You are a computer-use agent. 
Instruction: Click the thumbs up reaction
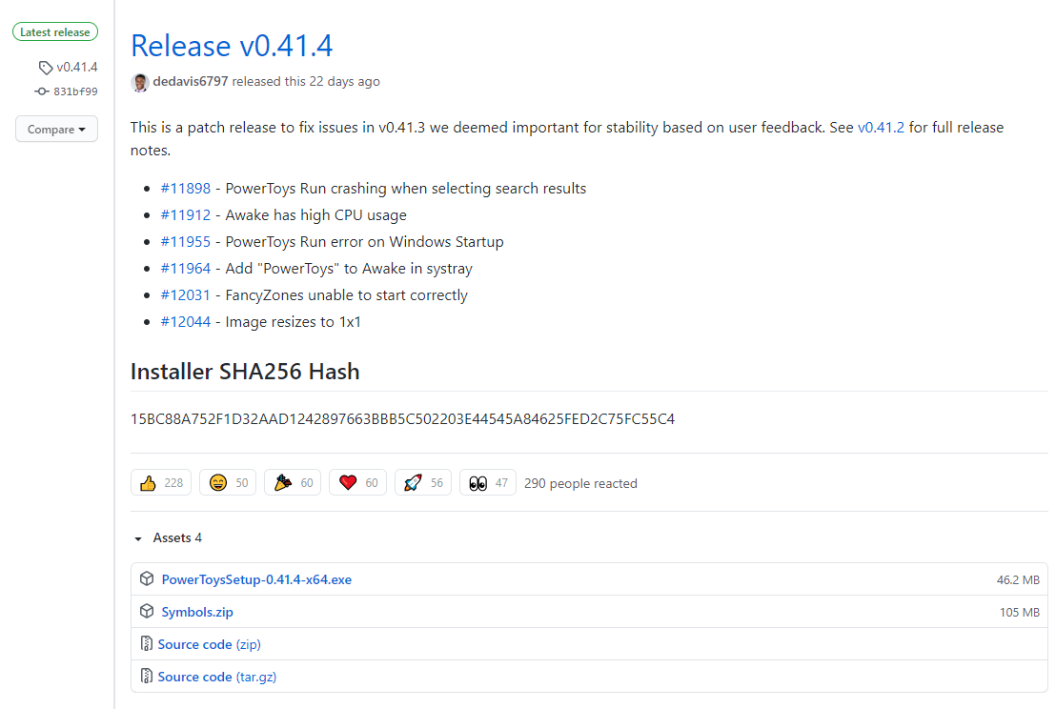(161, 483)
